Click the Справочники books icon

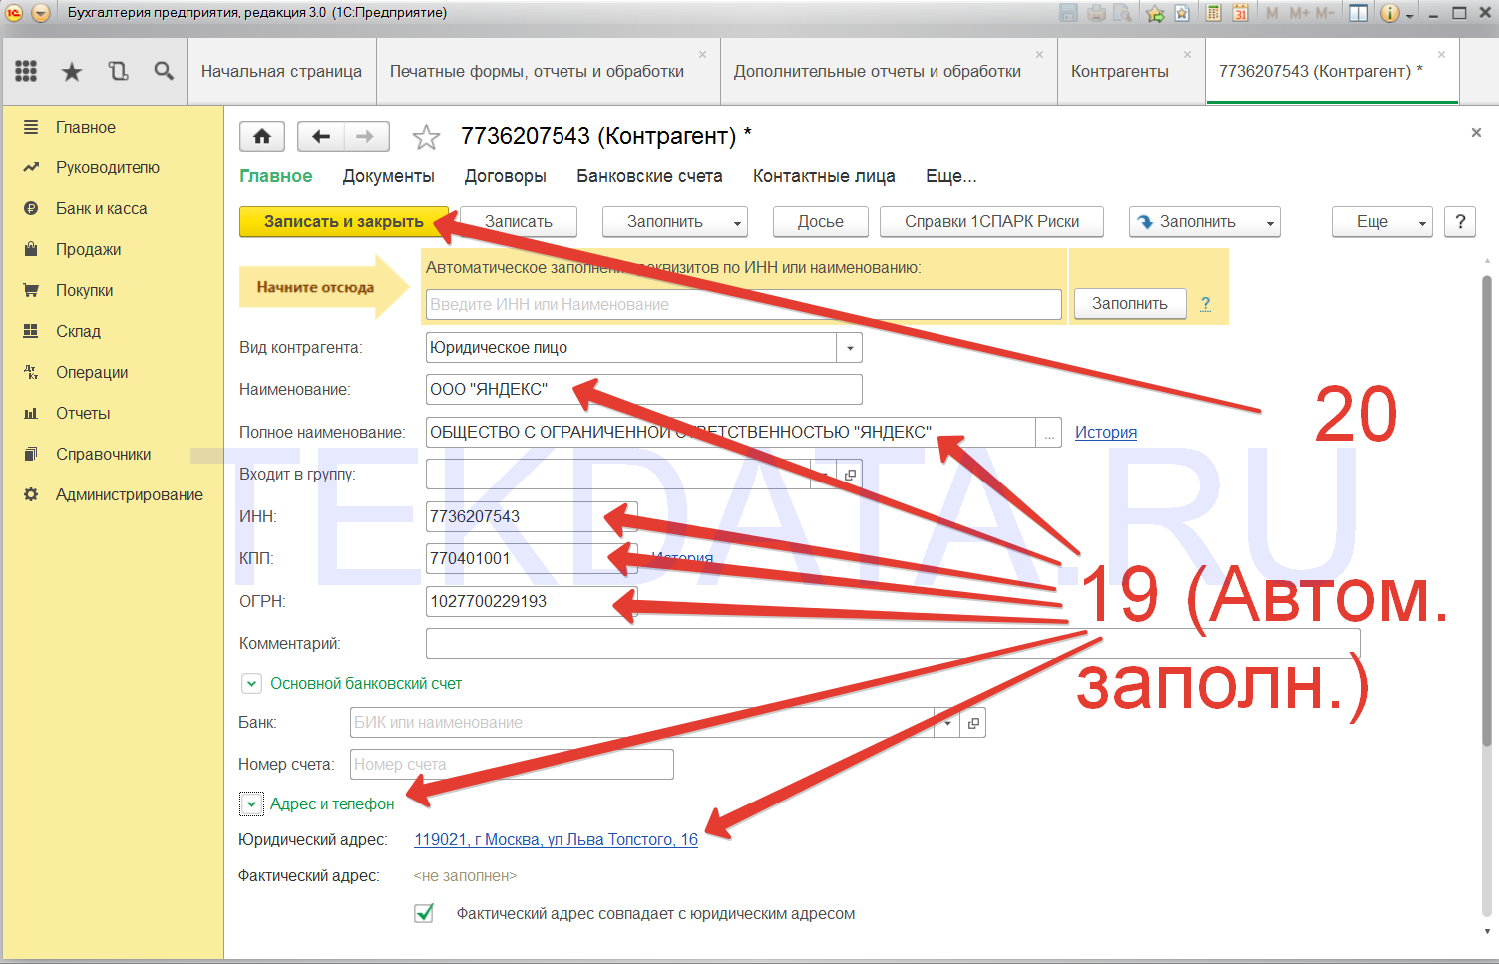[x=31, y=454]
